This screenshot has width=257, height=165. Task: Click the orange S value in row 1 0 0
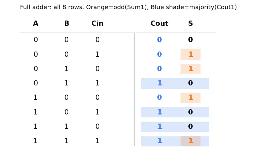click(190, 97)
